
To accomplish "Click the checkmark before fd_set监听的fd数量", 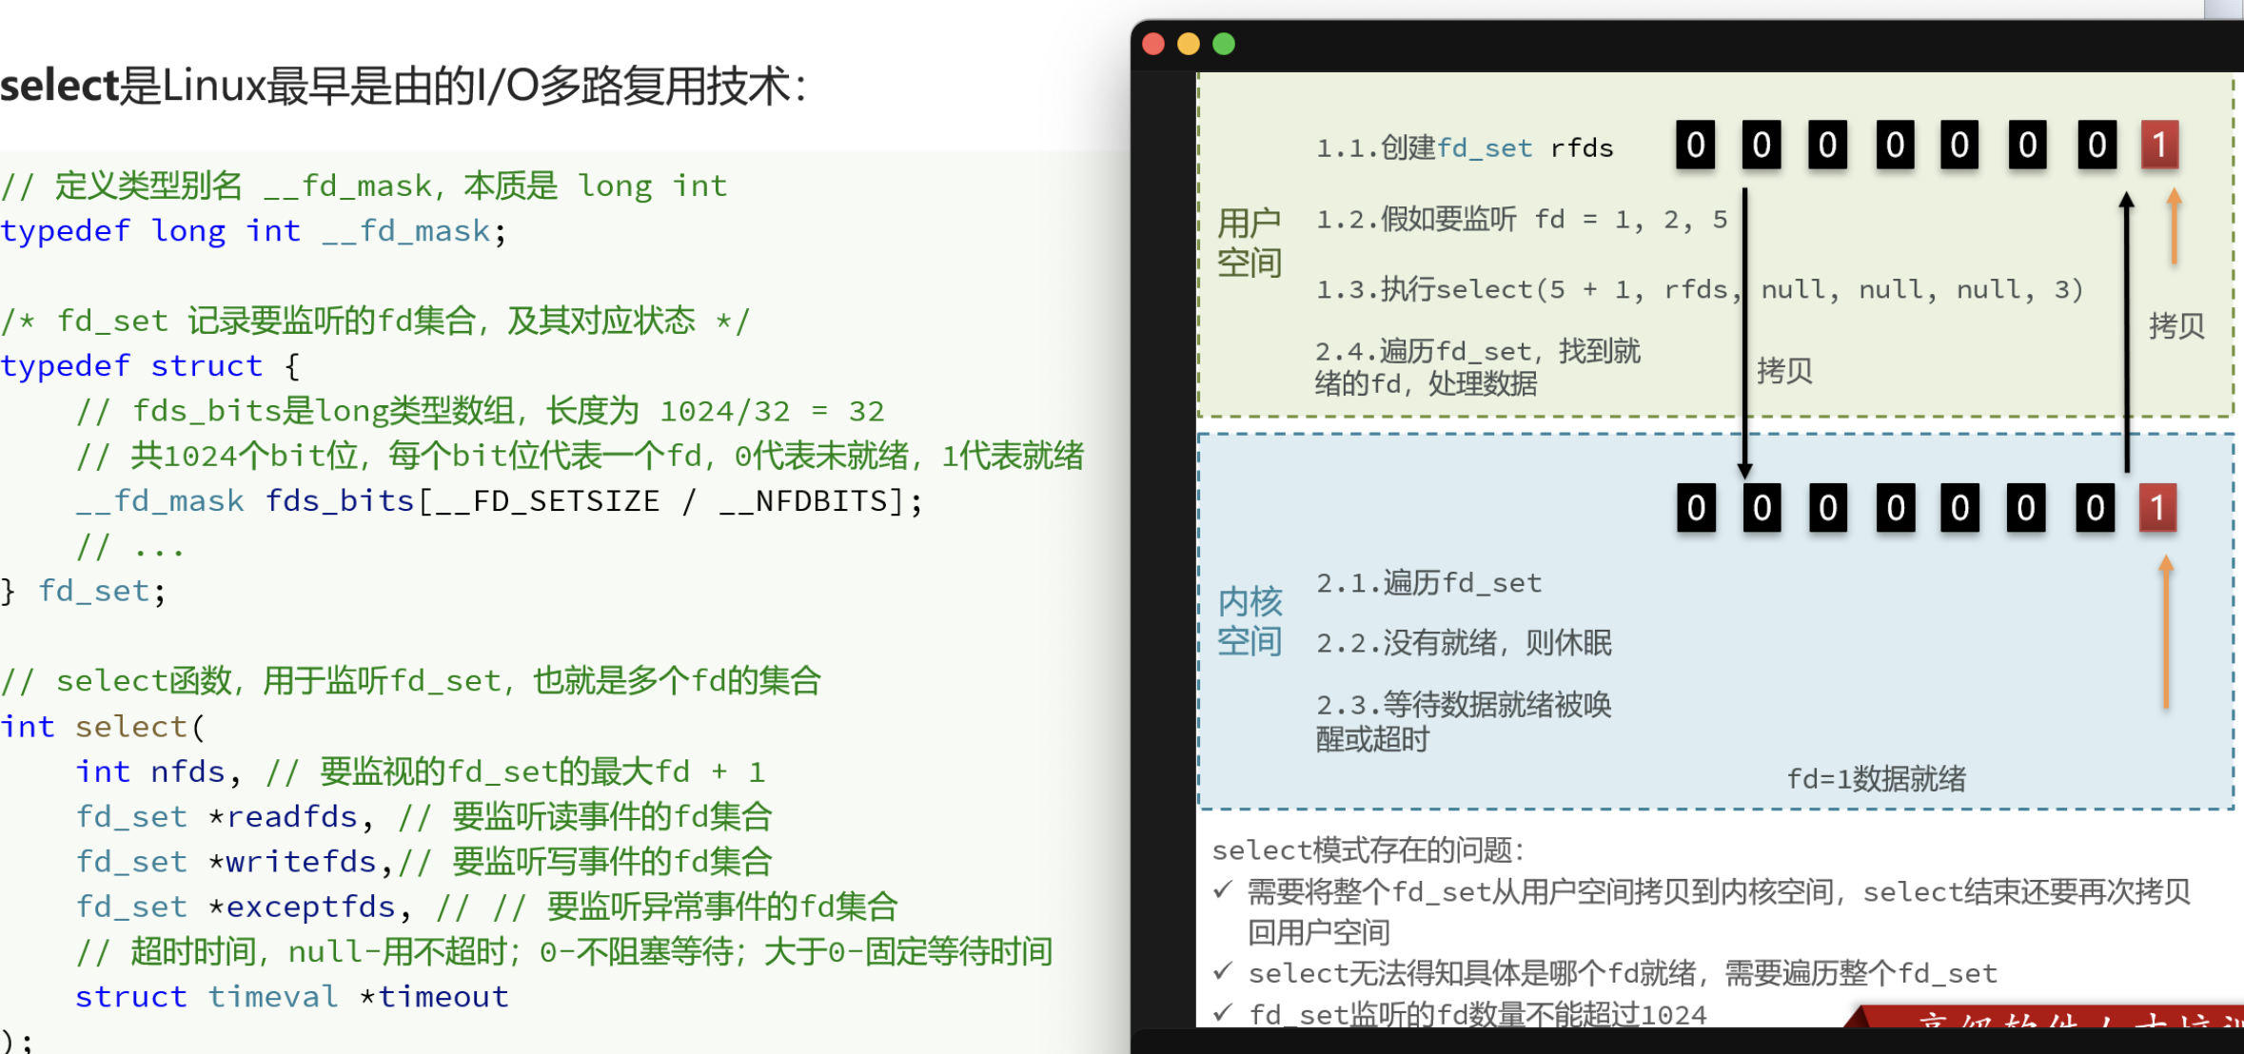I will point(1224,1012).
